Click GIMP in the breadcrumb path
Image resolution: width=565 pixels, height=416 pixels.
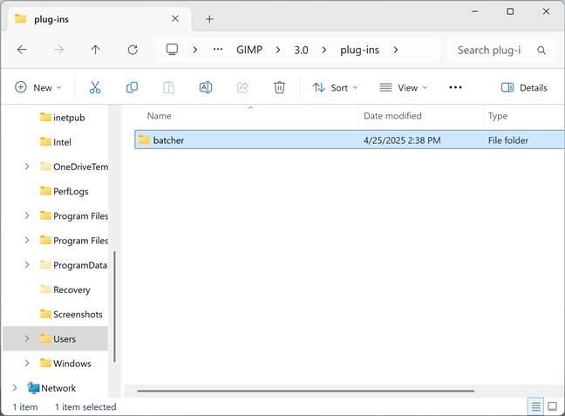(x=249, y=50)
